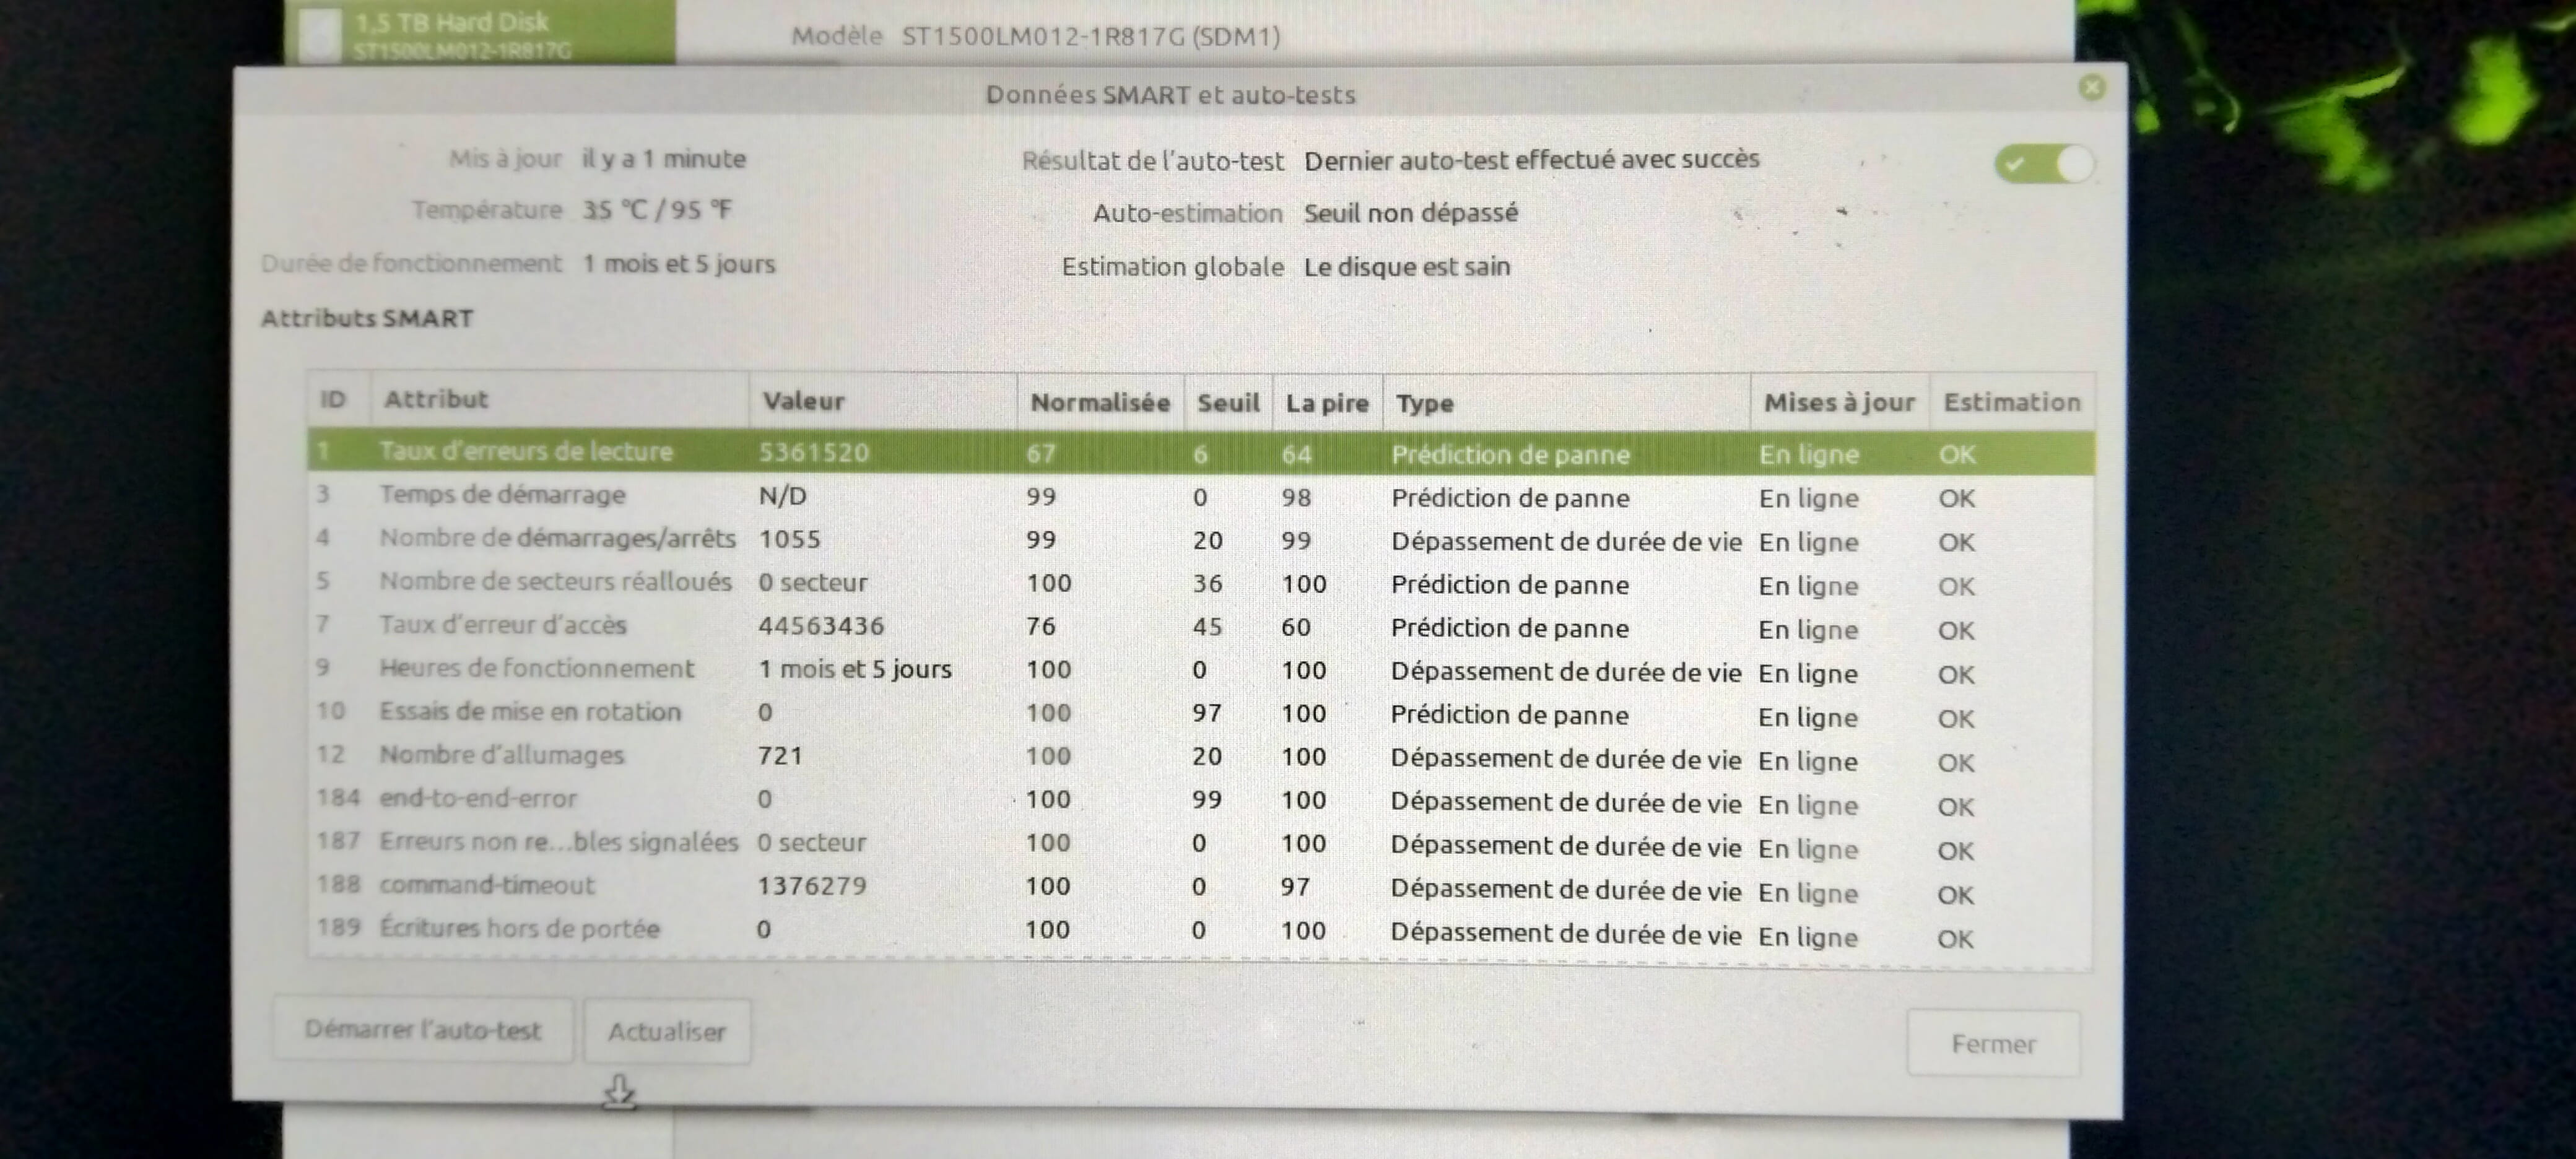The image size is (2576, 1159).
Task: Select row Écritures hors de portée
Action: point(1200,932)
